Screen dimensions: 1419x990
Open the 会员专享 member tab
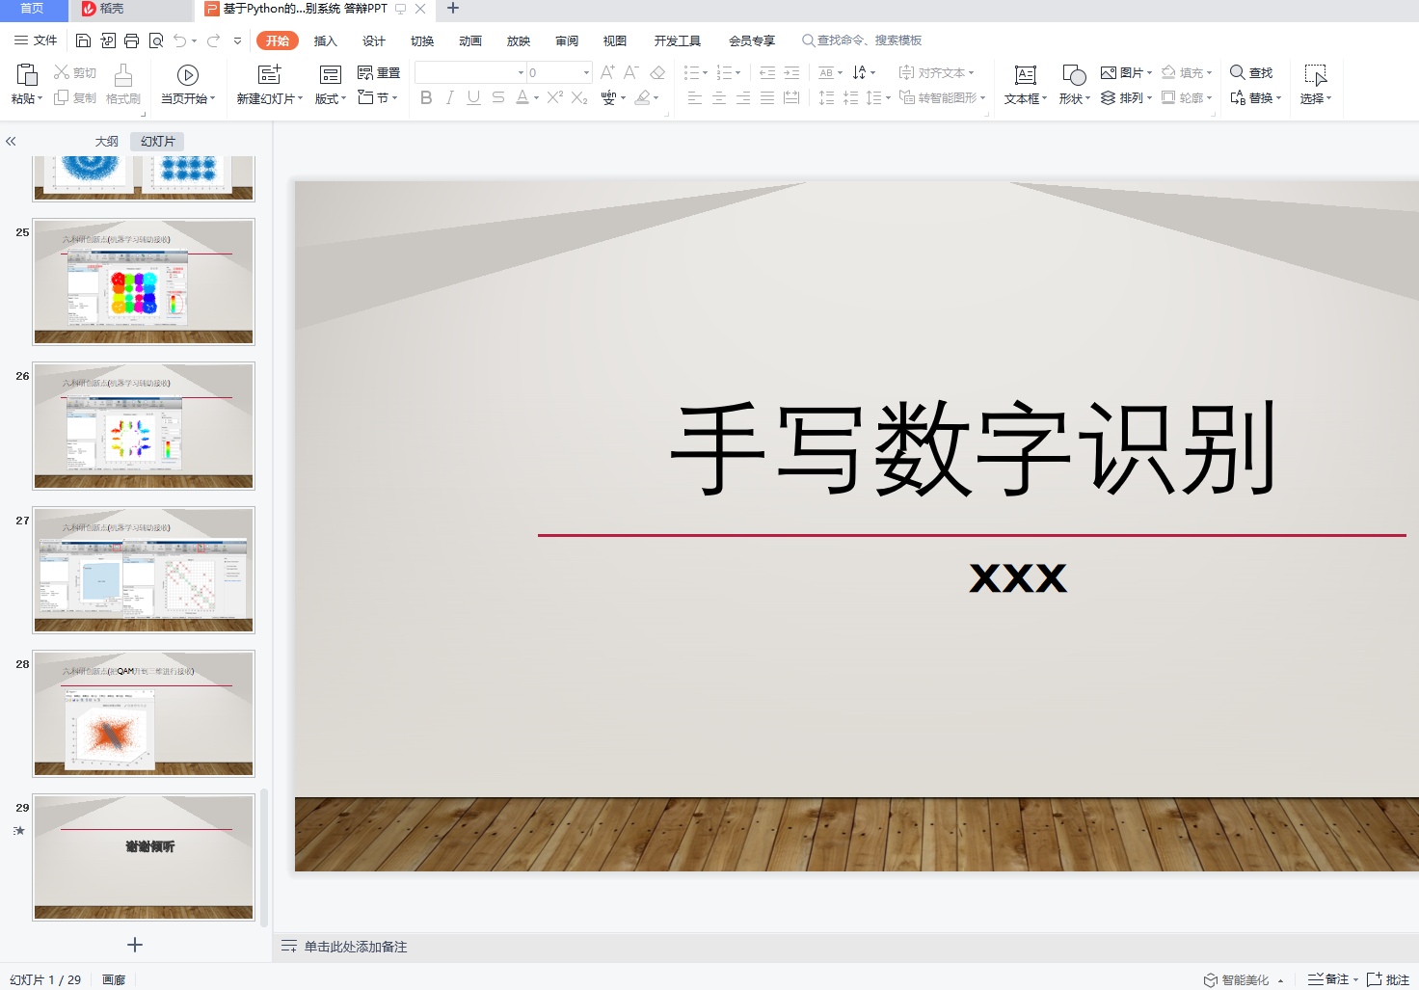pyautogui.click(x=752, y=40)
